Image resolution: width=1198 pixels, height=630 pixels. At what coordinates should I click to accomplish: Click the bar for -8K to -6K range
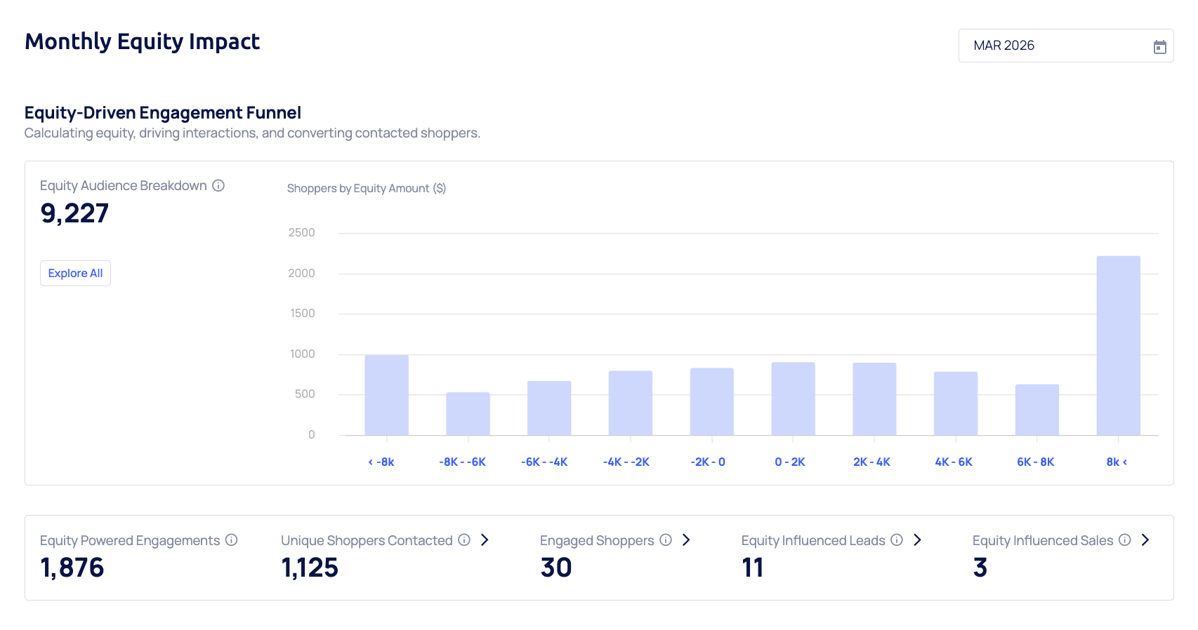pos(468,413)
